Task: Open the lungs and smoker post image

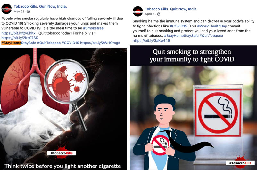Action: (x=63, y=109)
